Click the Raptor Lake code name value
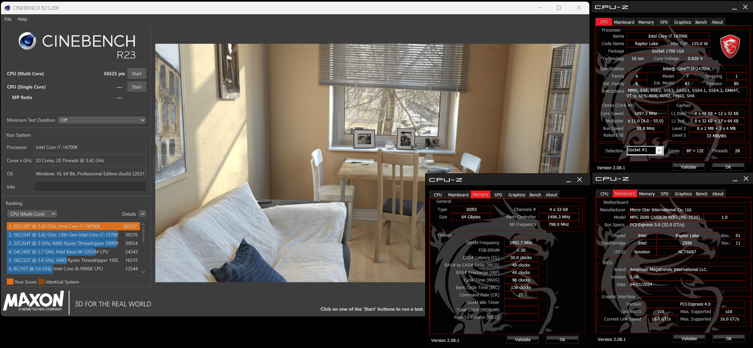 point(646,43)
